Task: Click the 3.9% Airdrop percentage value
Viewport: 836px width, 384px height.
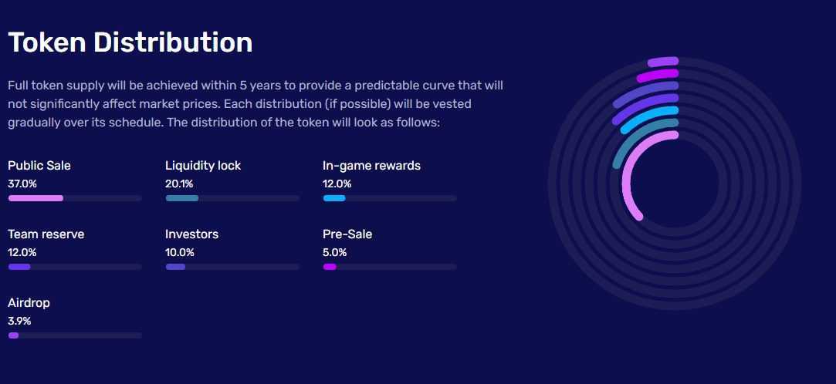Action: (x=19, y=321)
